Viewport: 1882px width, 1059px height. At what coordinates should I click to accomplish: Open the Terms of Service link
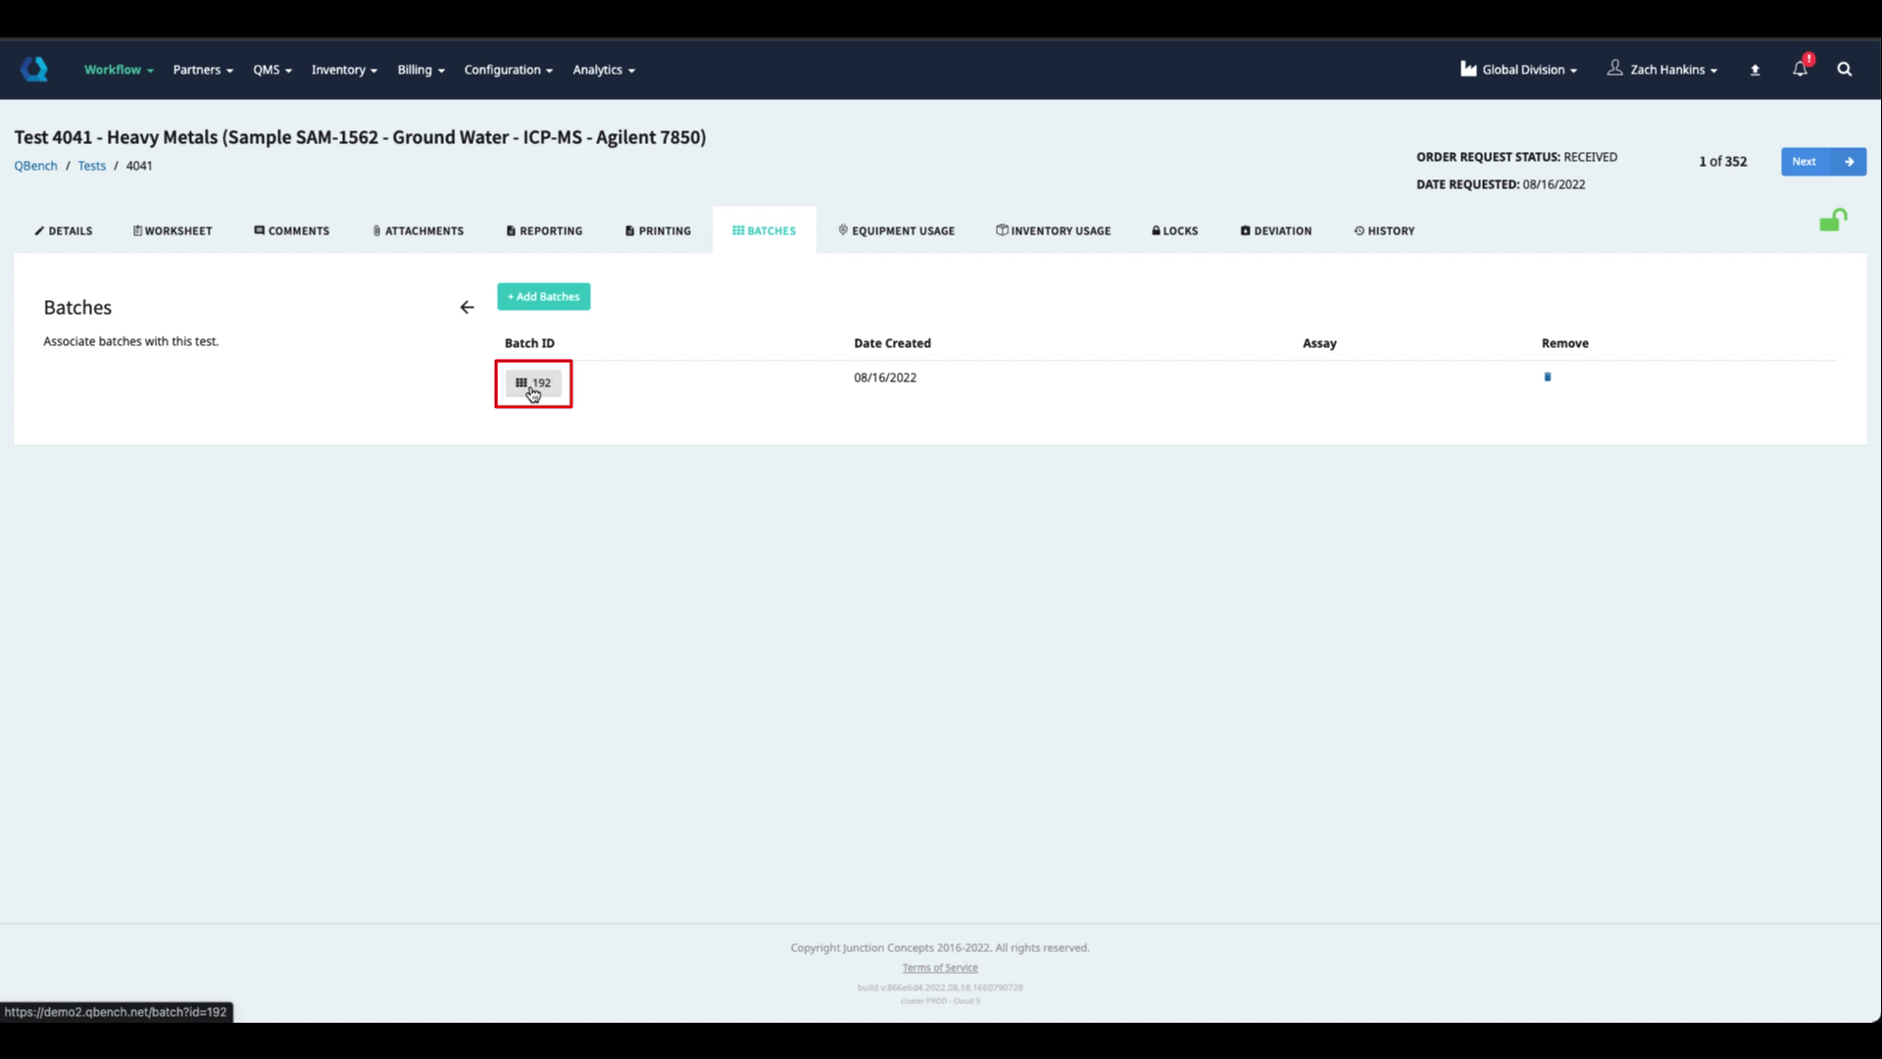[939, 968]
